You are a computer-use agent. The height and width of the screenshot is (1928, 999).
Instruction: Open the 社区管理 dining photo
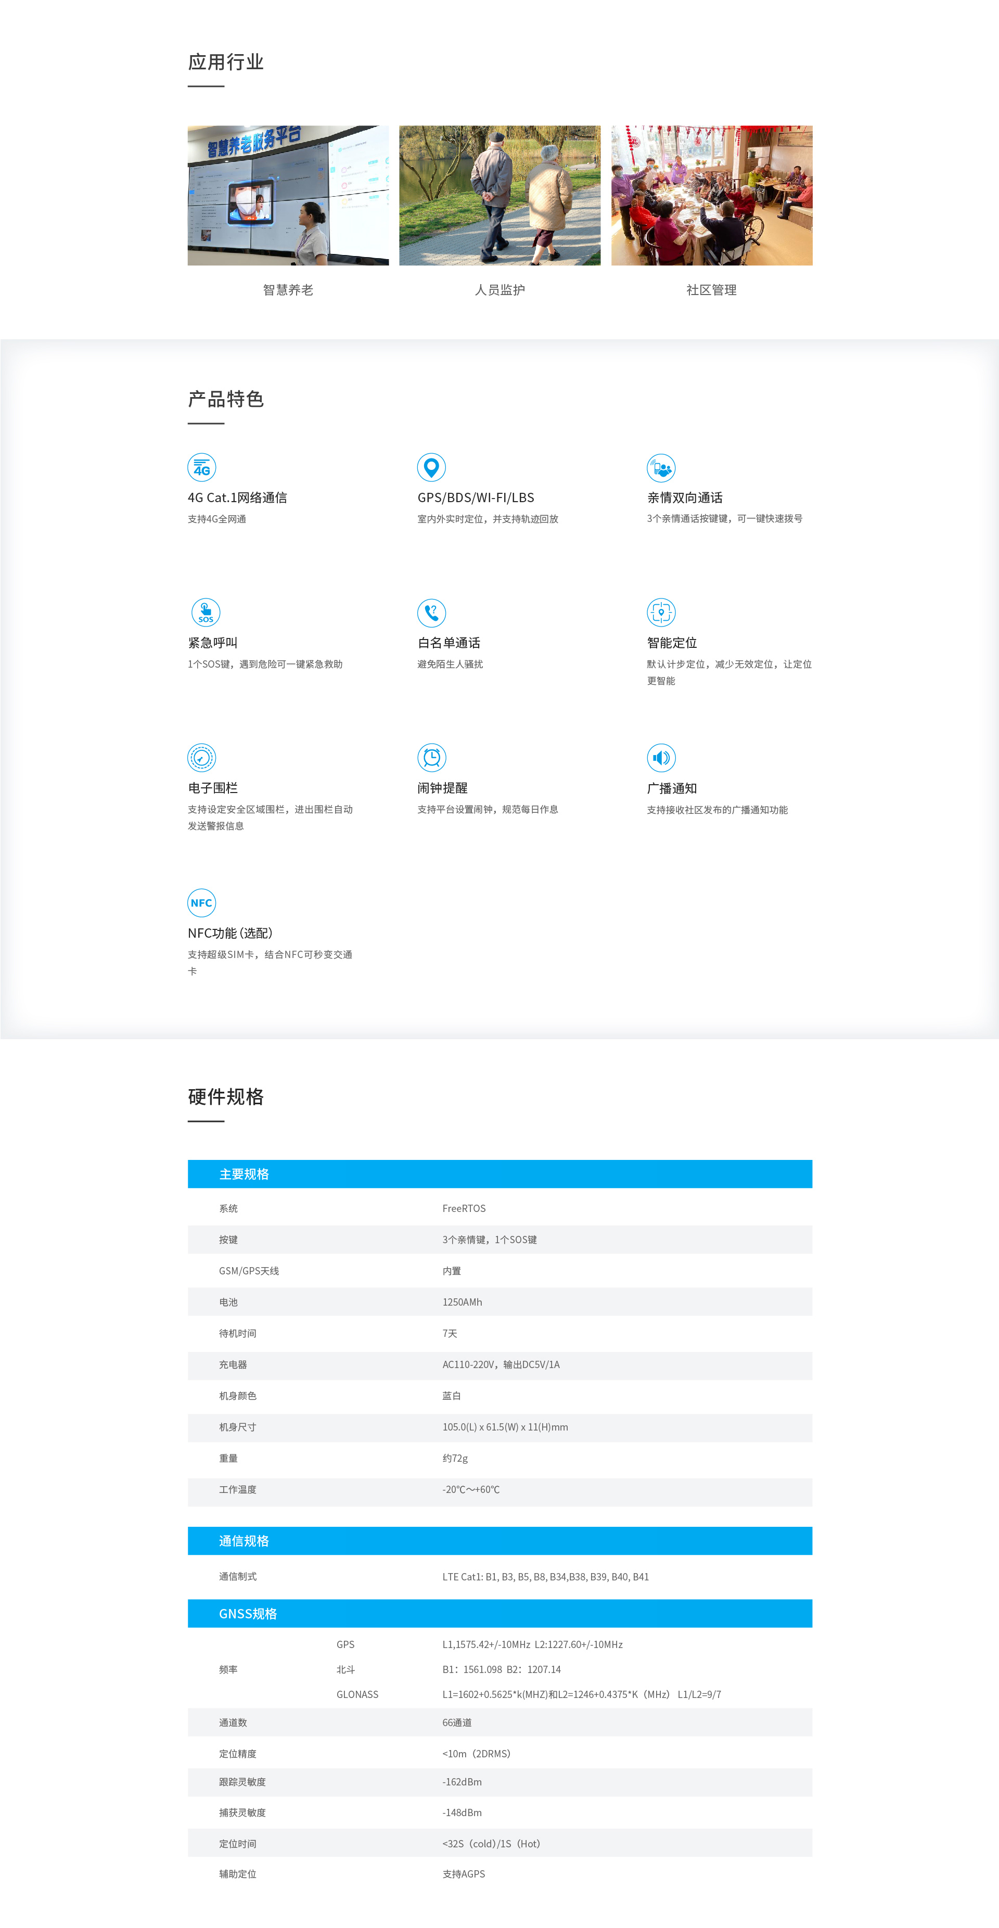click(712, 195)
